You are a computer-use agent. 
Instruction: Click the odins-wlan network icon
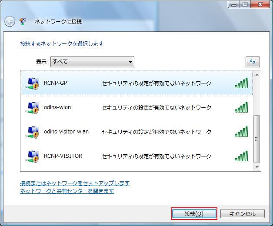[x=32, y=107]
